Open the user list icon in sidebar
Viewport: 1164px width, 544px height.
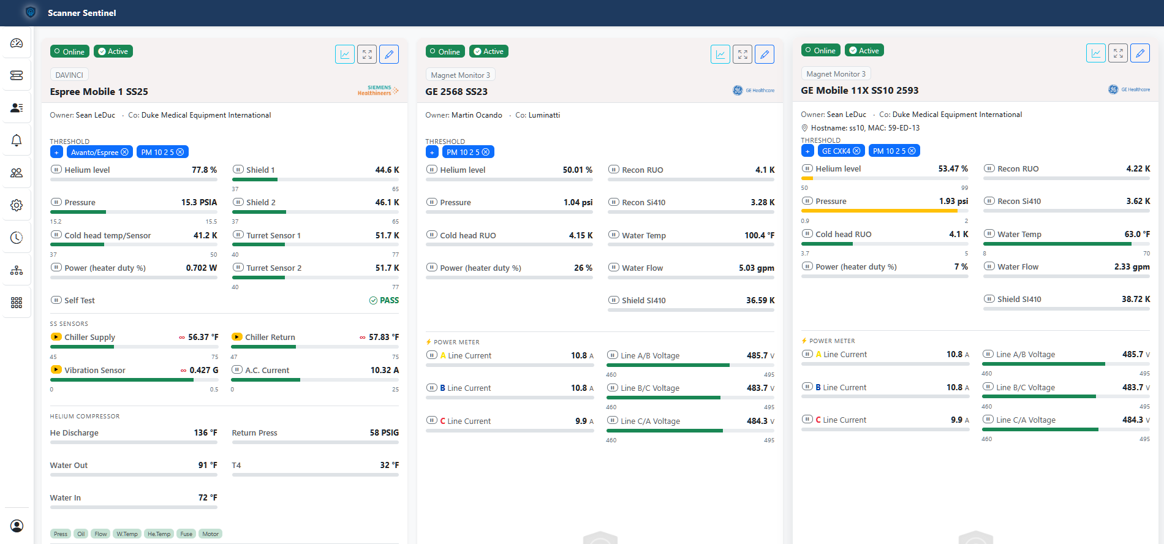tap(17, 108)
